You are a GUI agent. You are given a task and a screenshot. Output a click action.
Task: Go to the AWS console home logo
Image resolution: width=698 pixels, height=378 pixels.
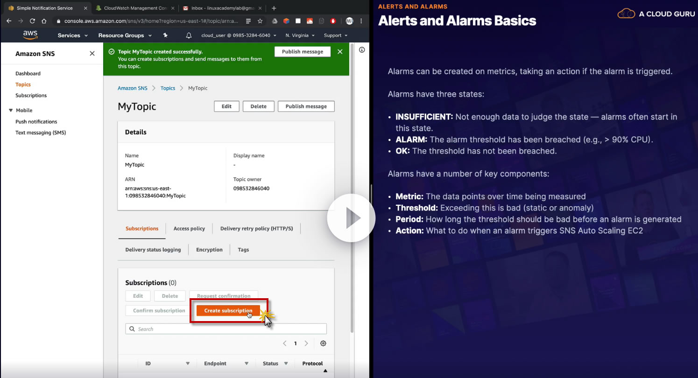coord(30,35)
